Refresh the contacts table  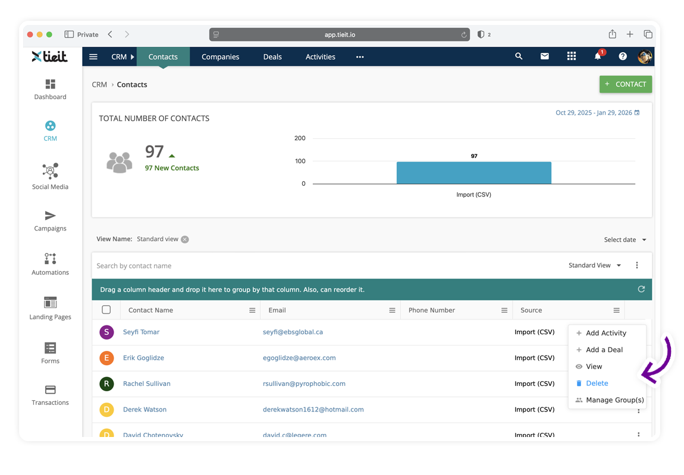tap(641, 289)
